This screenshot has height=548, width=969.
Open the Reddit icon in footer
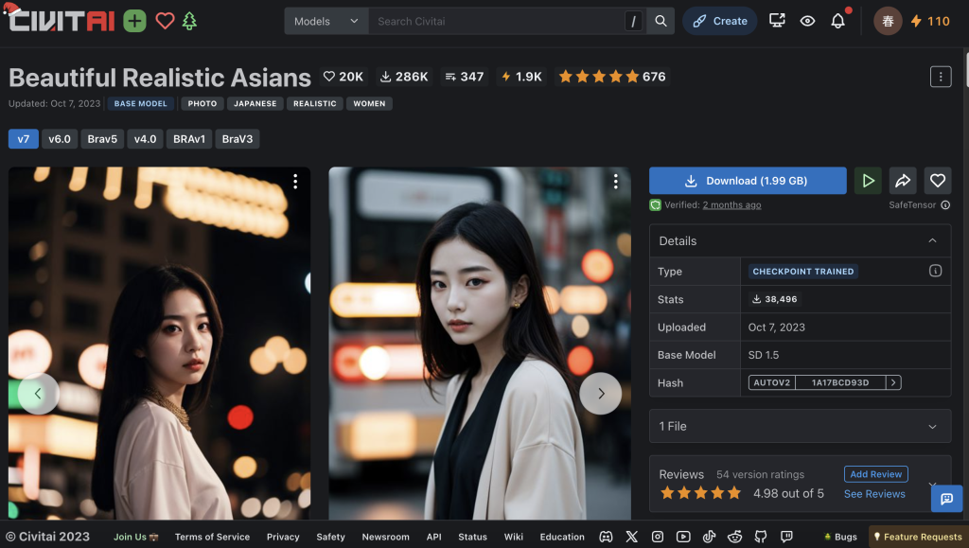coord(734,537)
